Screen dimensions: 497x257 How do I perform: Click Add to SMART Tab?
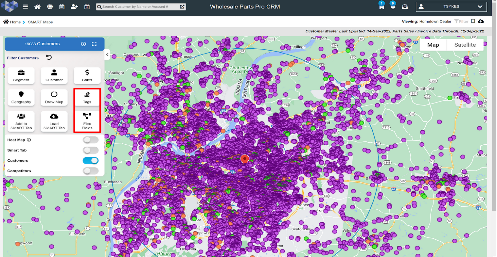(x=21, y=121)
